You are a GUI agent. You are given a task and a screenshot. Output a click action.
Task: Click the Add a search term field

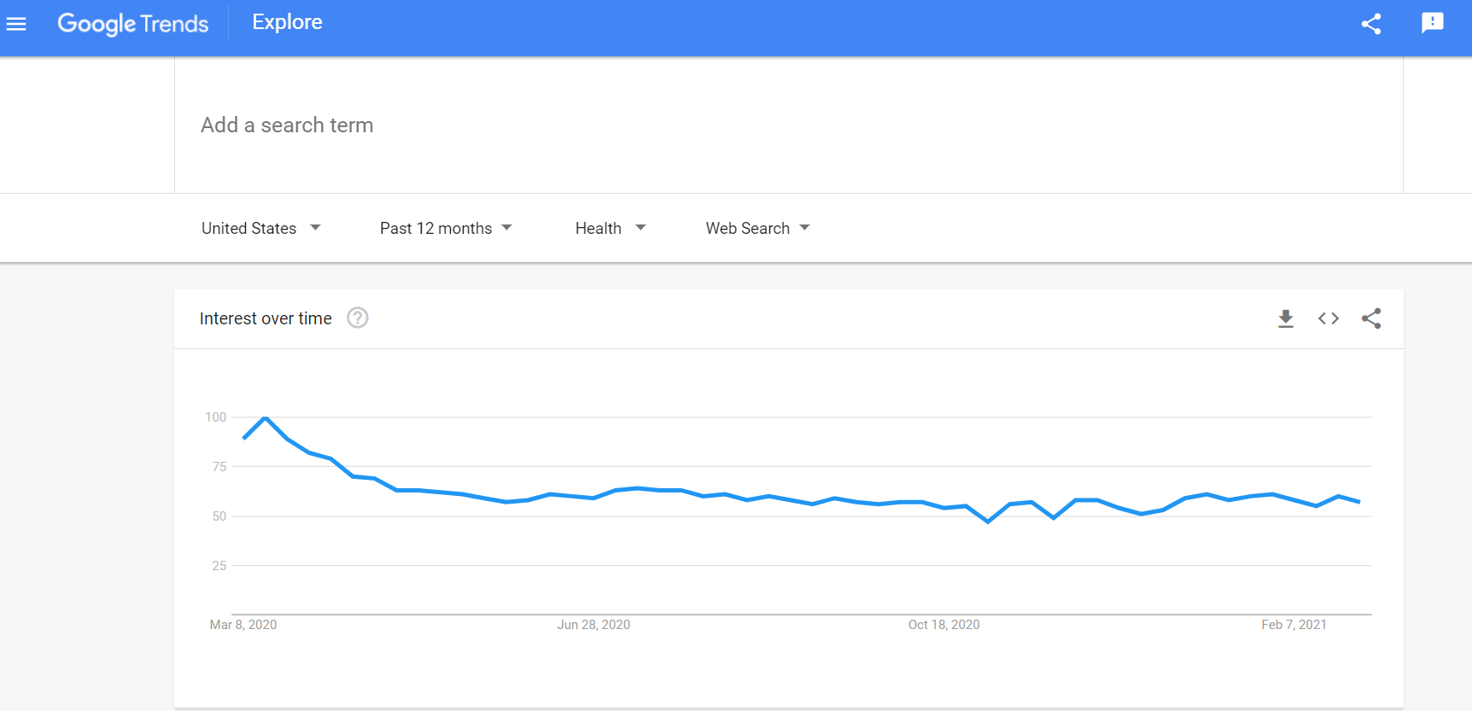click(788, 125)
